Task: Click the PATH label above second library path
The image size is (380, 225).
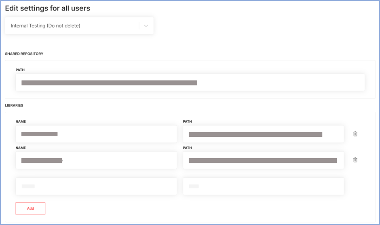Action: click(x=187, y=148)
